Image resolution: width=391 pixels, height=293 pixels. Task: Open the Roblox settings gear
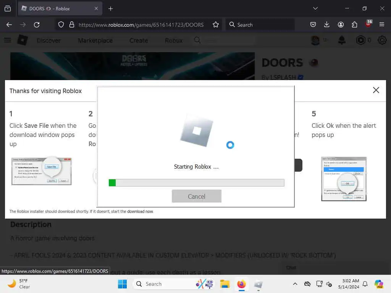(x=382, y=40)
